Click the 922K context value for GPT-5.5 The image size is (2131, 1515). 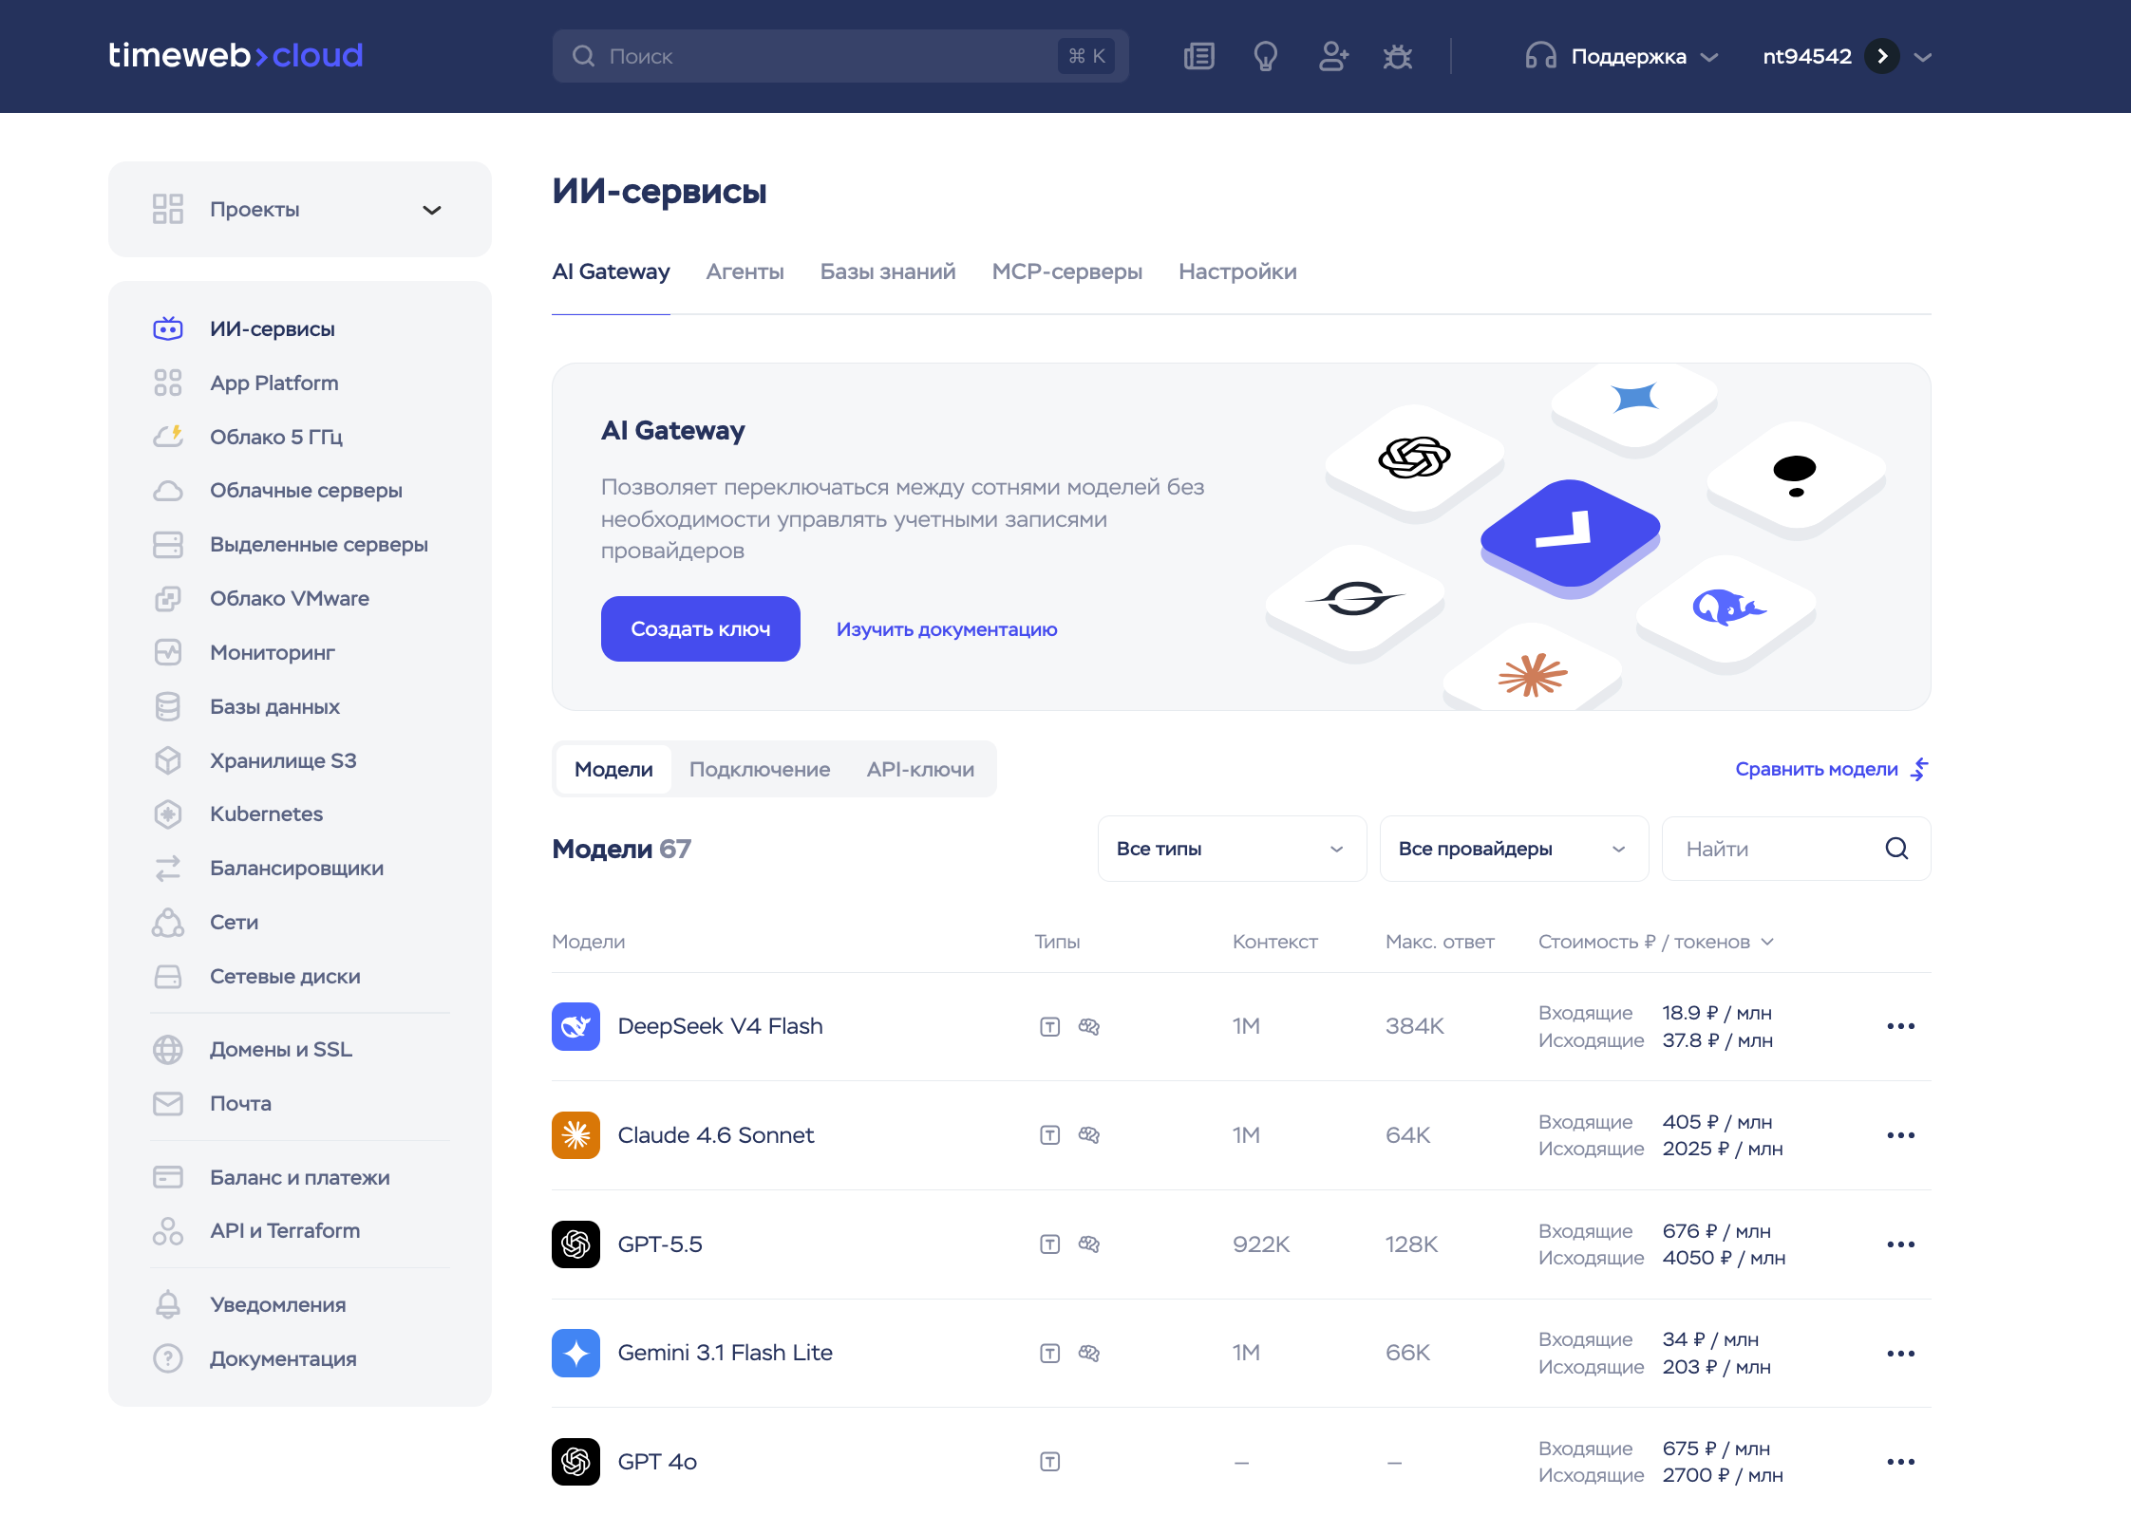(x=1261, y=1244)
